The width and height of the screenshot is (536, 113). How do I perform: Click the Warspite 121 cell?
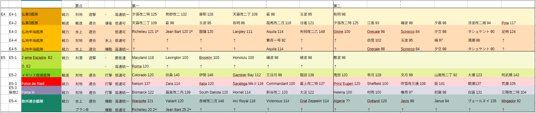tap(148, 101)
